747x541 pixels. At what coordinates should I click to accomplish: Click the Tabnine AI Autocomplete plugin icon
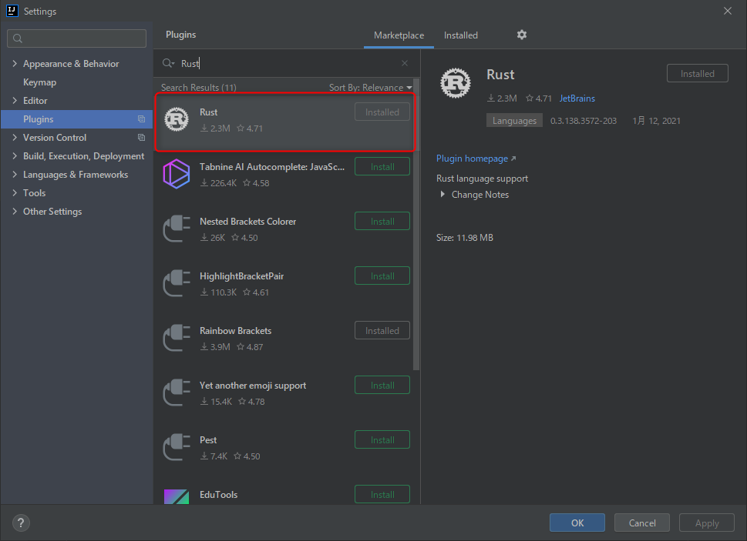point(177,174)
